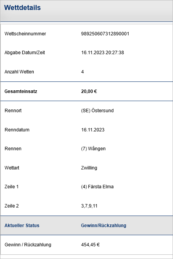Screen dimensions: 173x259
Task: Click the Zeile 2 numbers 3,7,9,11
Action: coord(89,206)
